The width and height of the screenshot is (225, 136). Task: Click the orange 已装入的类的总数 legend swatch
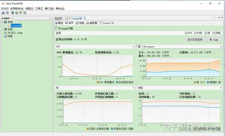[88, 129]
